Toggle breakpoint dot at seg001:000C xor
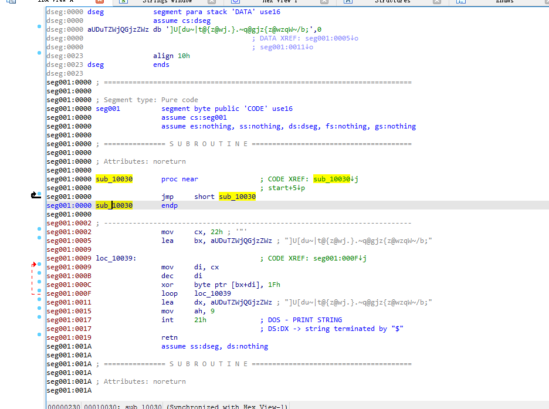Screen dimensions: 549x409 click(39, 282)
